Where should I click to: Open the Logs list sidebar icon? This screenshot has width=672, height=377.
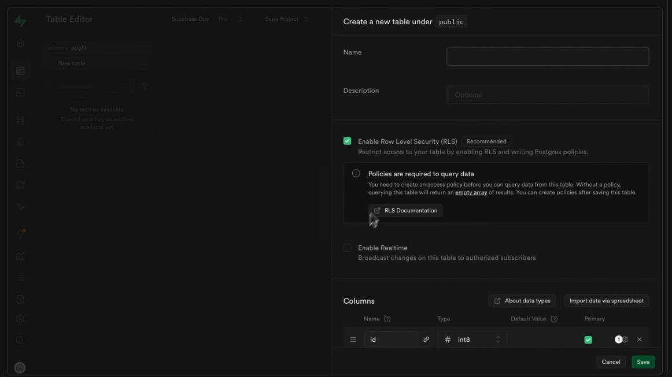tap(20, 278)
